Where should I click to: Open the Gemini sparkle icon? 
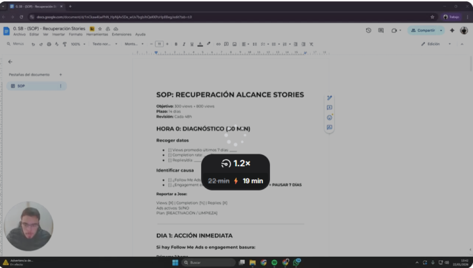[x=452, y=30]
